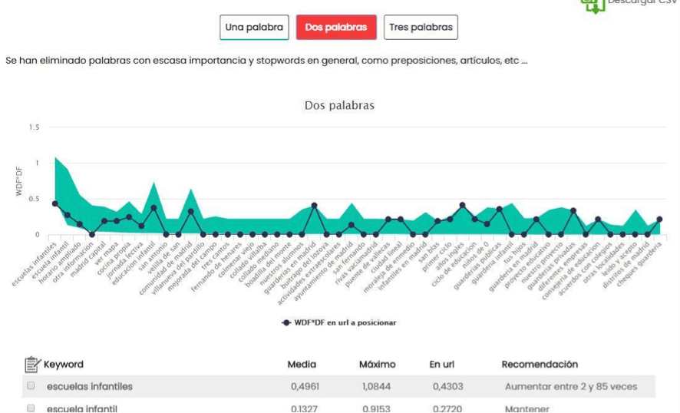
Task: Click the Máximo column header
Action: tap(378, 365)
